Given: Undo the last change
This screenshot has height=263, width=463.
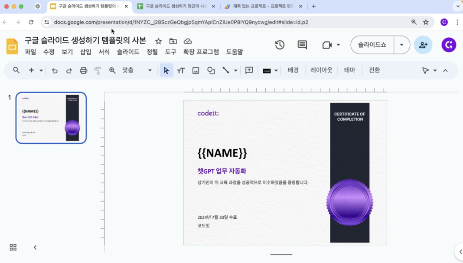Looking at the screenshot, I should 55,70.
